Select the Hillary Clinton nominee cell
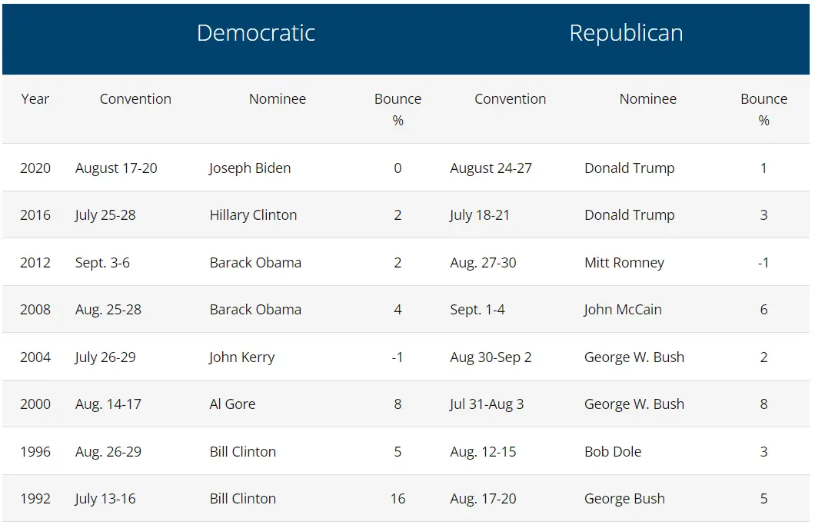Screen dimensions: 815x525 click(x=253, y=215)
